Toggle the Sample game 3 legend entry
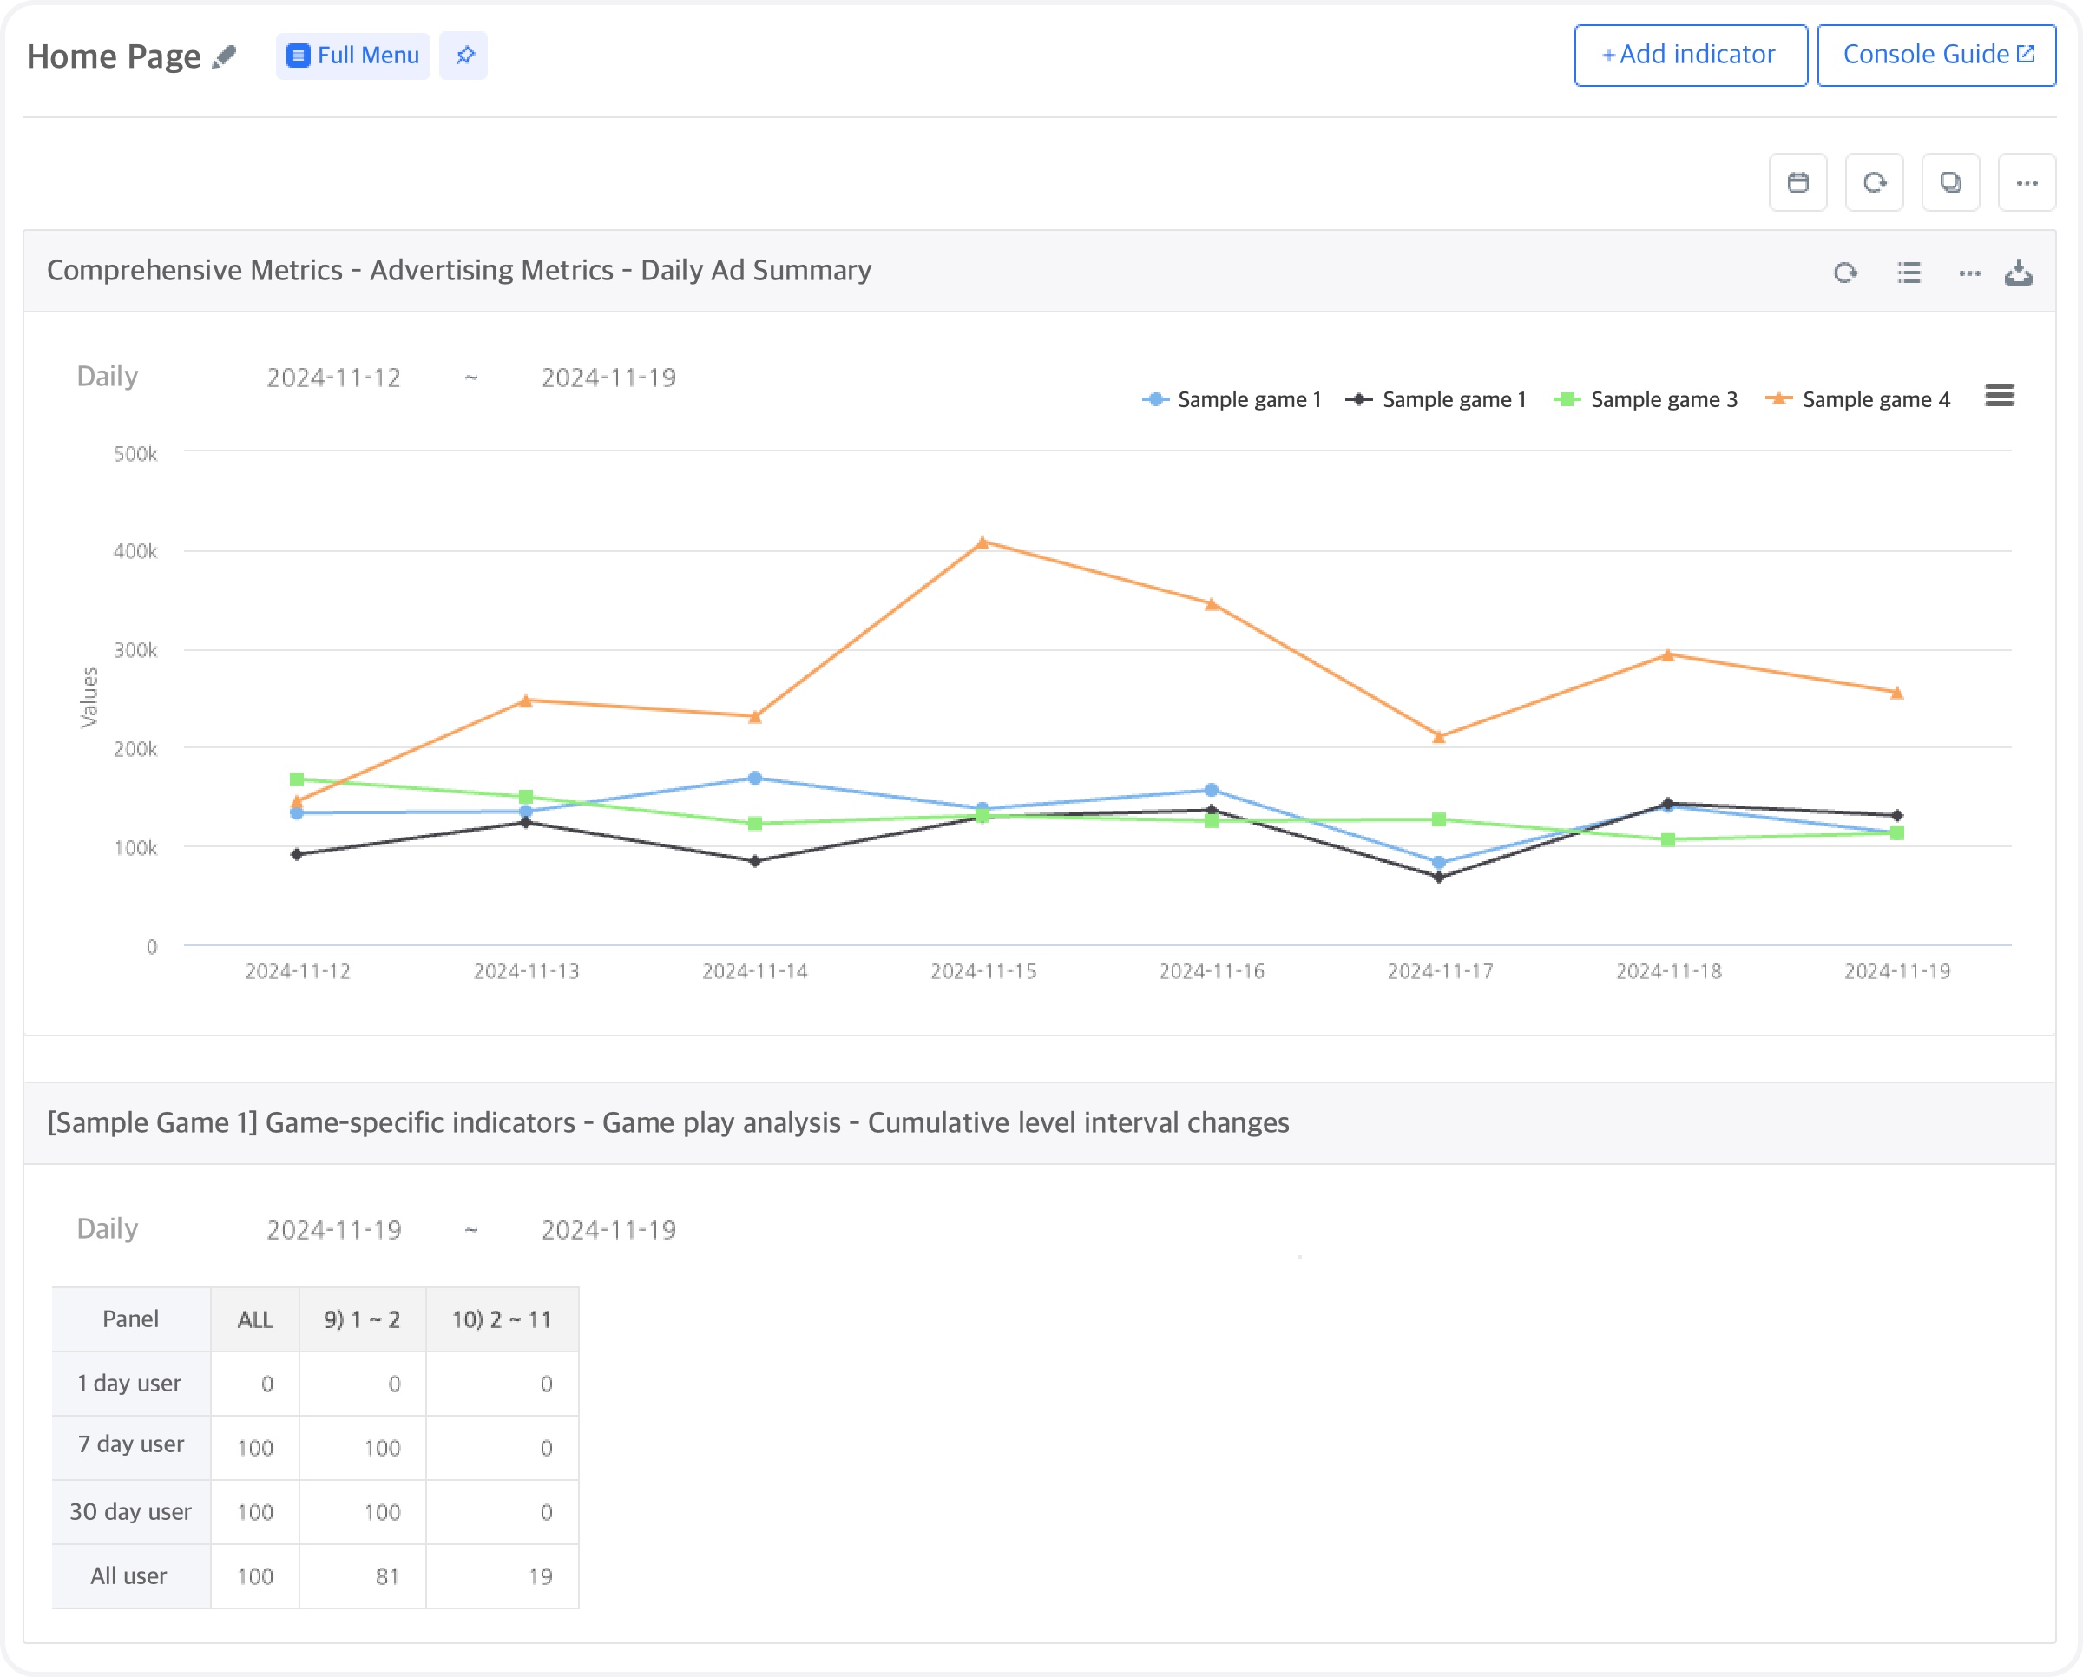Screen dimensions: 2083x1677 (1662, 400)
